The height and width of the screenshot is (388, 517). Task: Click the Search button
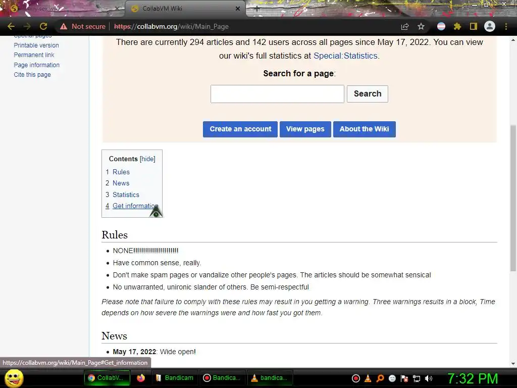click(x=368, y=94)
